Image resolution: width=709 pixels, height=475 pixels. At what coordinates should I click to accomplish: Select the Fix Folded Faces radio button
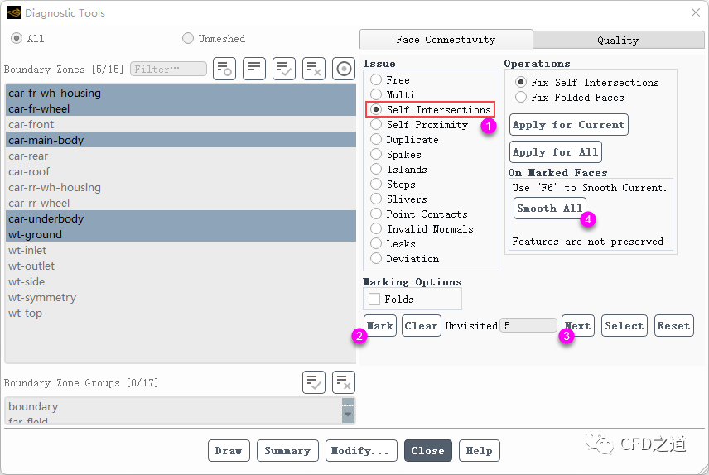coord(521,97)
